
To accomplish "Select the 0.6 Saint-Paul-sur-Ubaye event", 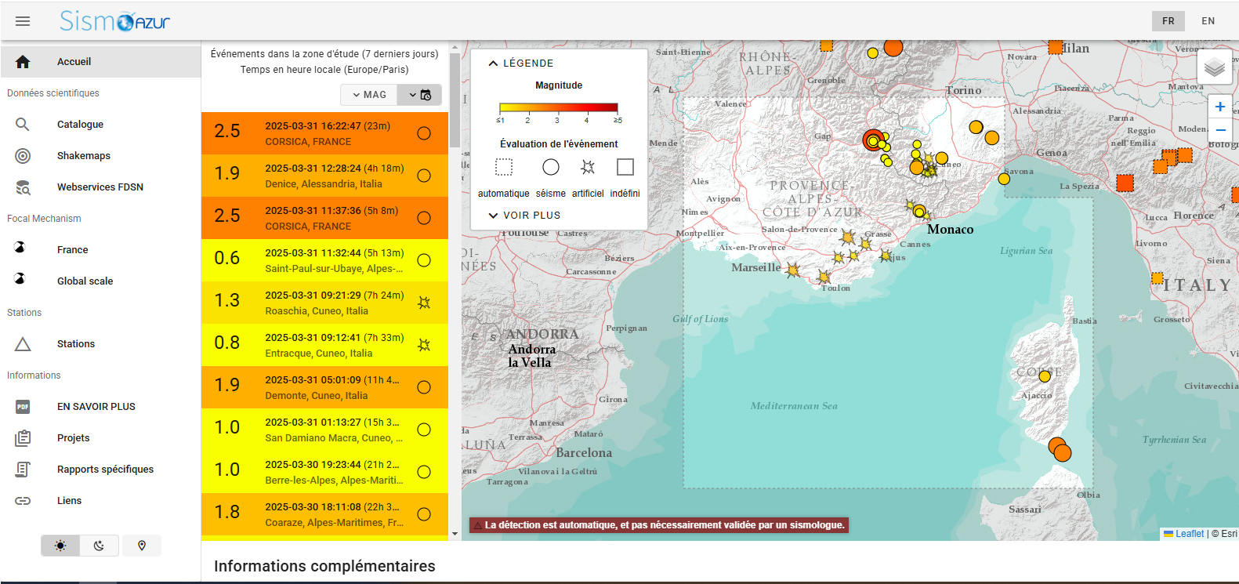I will pos(324,260).
